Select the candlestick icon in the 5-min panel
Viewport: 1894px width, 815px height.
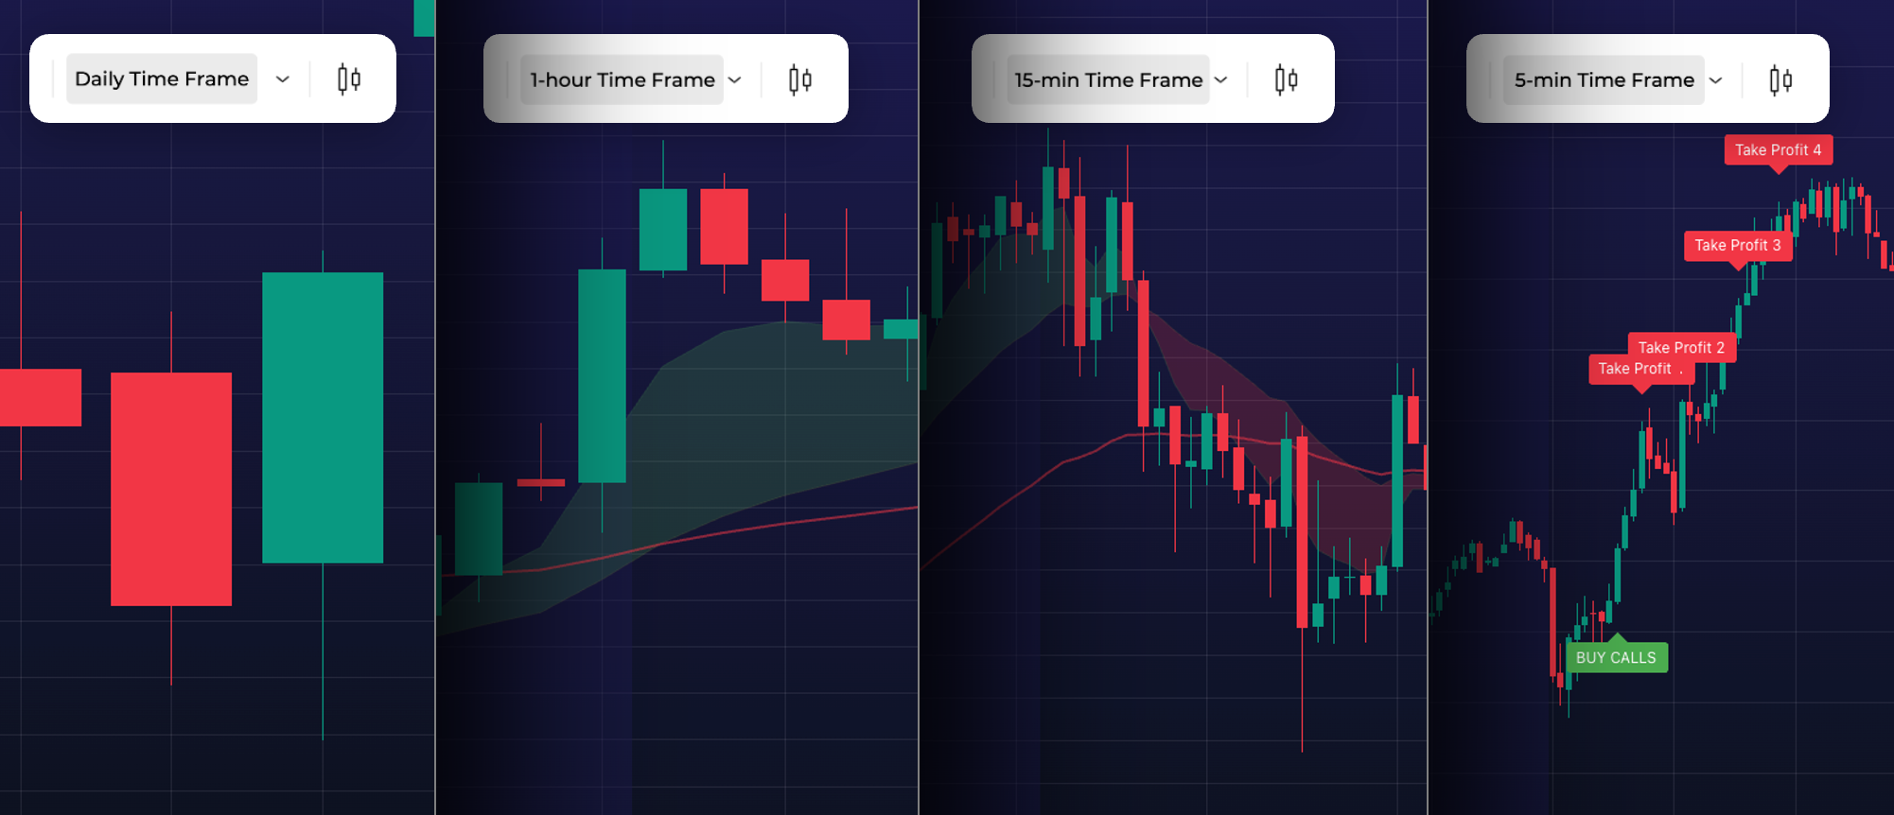[x=1780, y=80]
